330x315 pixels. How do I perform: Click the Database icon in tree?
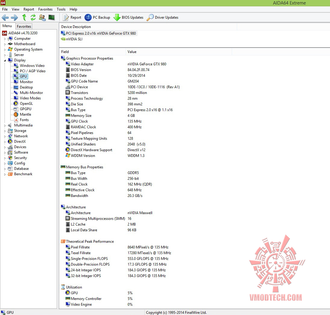tap(10, 169)
